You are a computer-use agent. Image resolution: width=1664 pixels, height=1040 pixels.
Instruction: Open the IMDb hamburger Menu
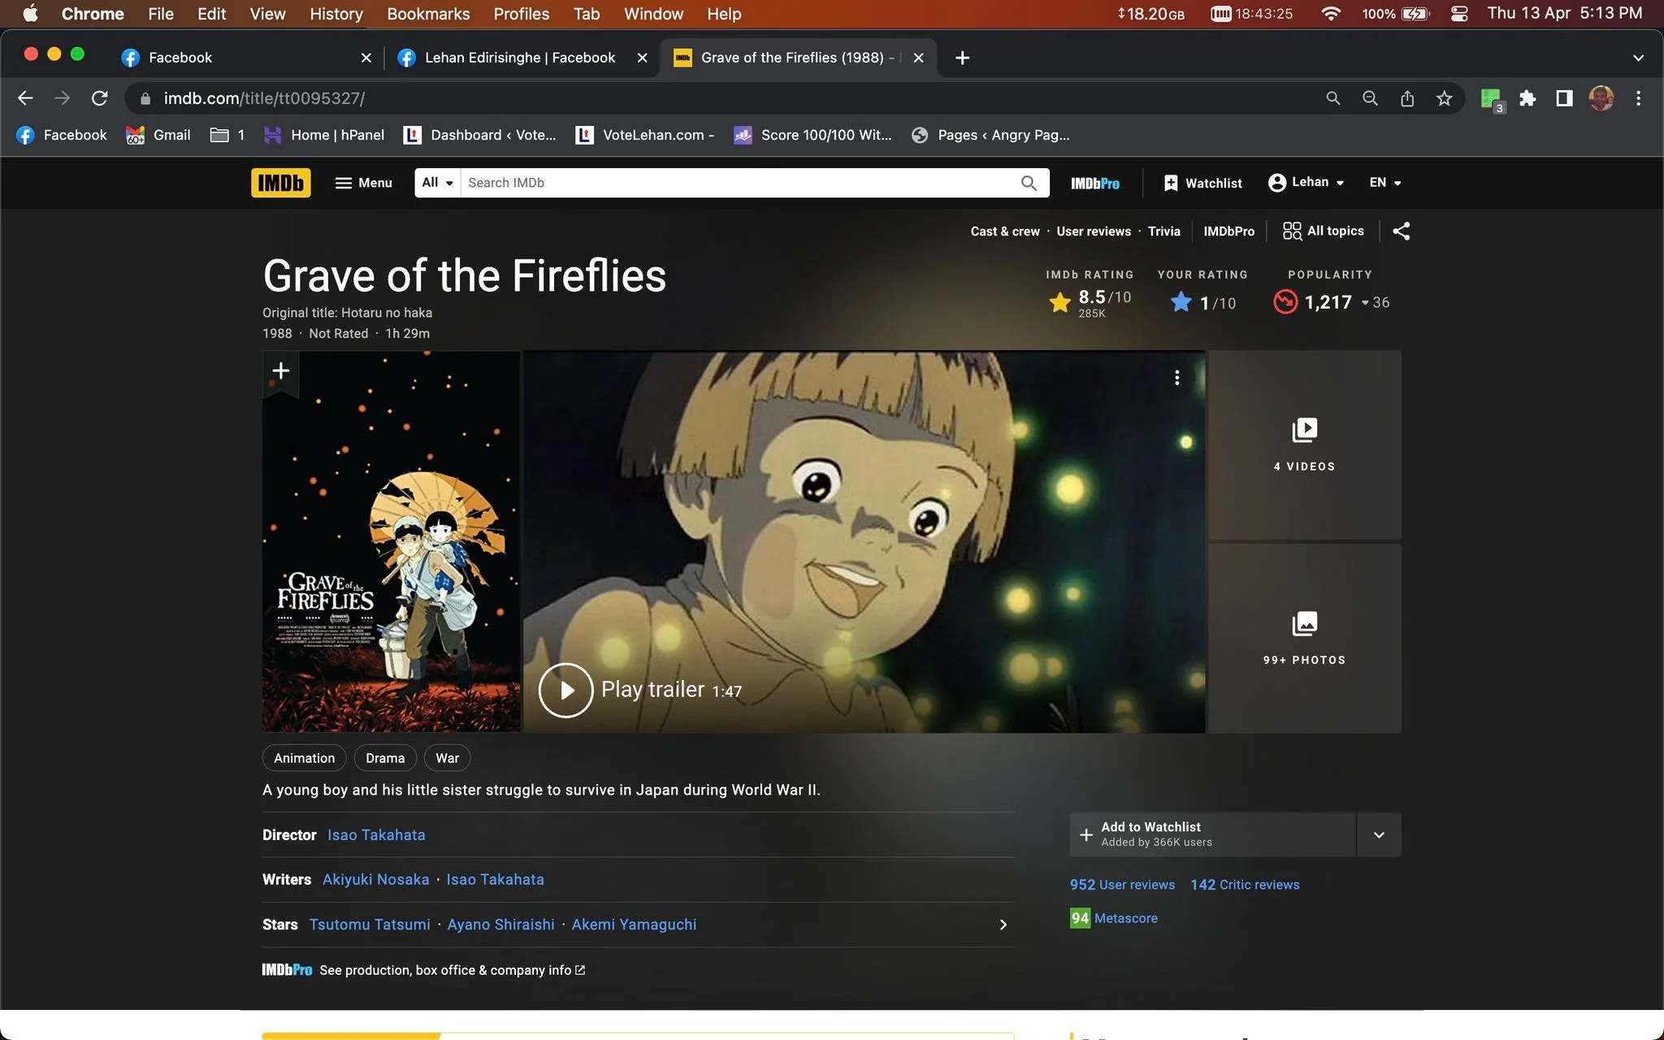[x=363, y=183]
